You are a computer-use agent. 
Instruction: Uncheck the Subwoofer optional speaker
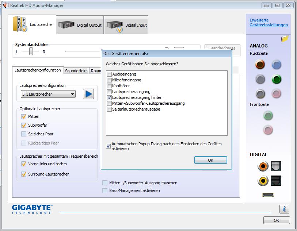coord(24,125)
